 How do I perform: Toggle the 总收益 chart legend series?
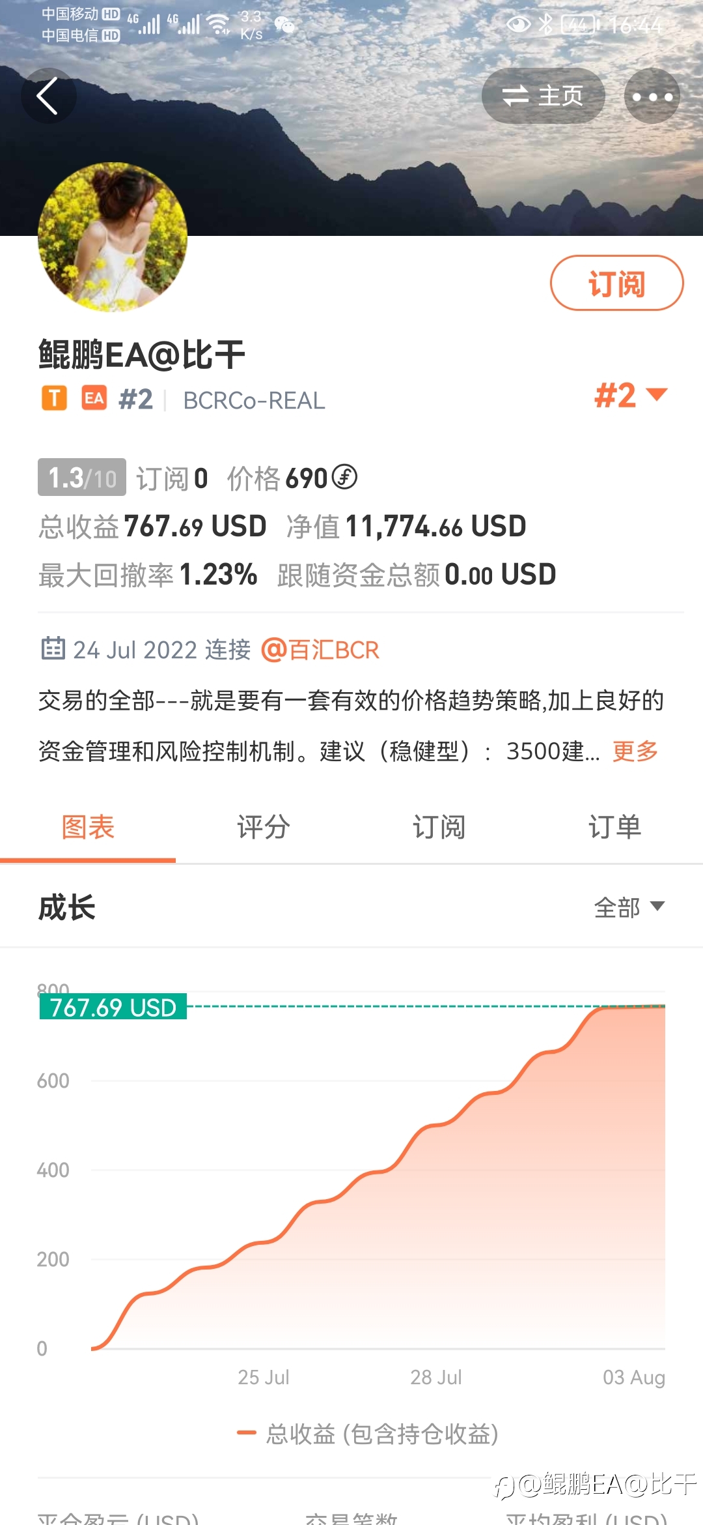pos(368,1434)
